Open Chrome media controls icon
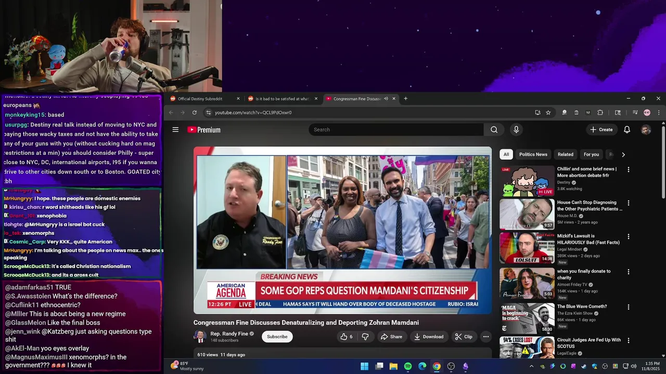This screenshot has width=666, height=374. [635, 113]
